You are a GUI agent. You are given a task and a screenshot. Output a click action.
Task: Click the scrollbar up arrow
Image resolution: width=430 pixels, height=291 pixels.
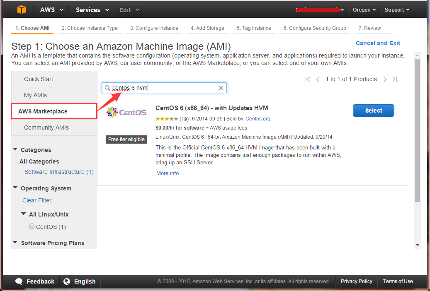[417, 55]
